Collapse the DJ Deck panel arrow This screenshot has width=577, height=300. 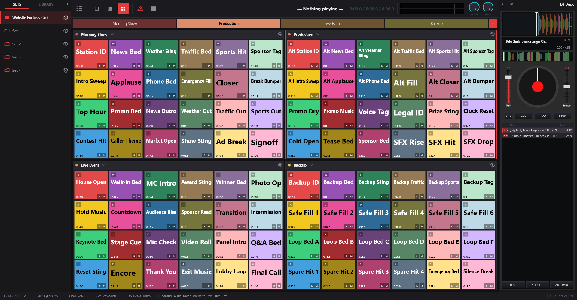(503, 4)
